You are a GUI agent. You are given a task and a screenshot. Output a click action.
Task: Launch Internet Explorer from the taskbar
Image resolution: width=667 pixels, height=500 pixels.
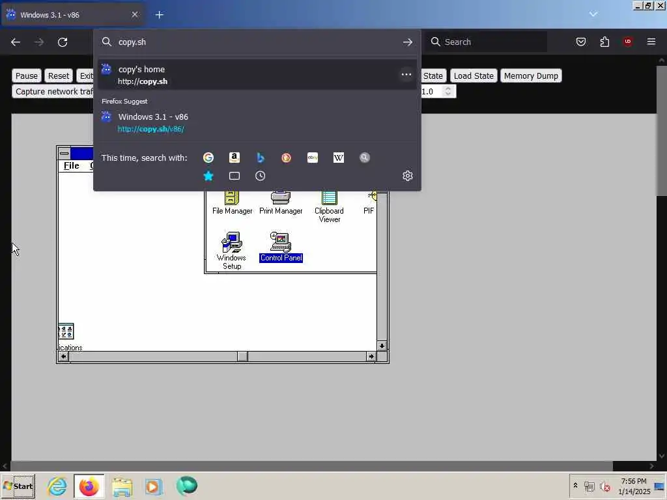click(x=57, y=486)
